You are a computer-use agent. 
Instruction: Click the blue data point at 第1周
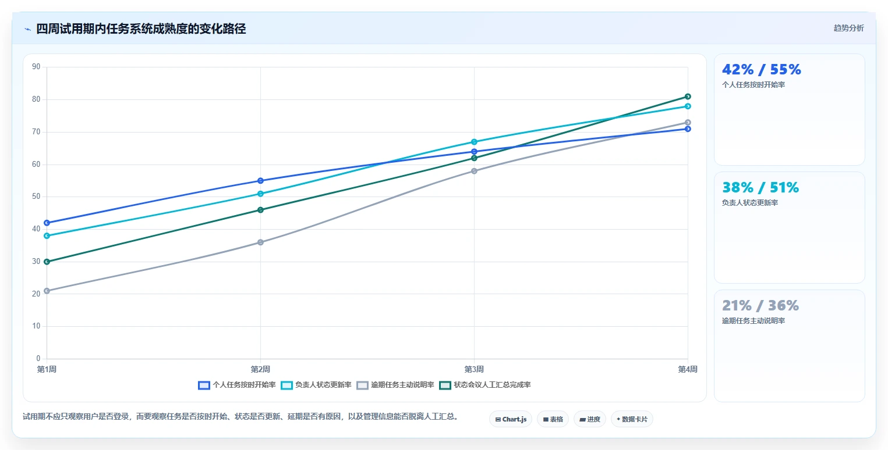[x=47, y=223]
